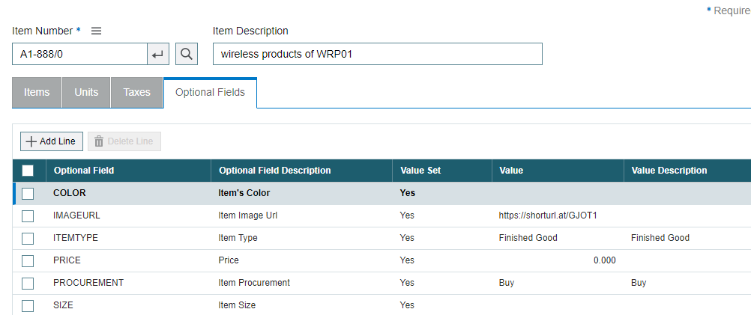Select the PRICE value cell showing 0.000
This screenshot has width=751, height=315.
click(557, 260)
